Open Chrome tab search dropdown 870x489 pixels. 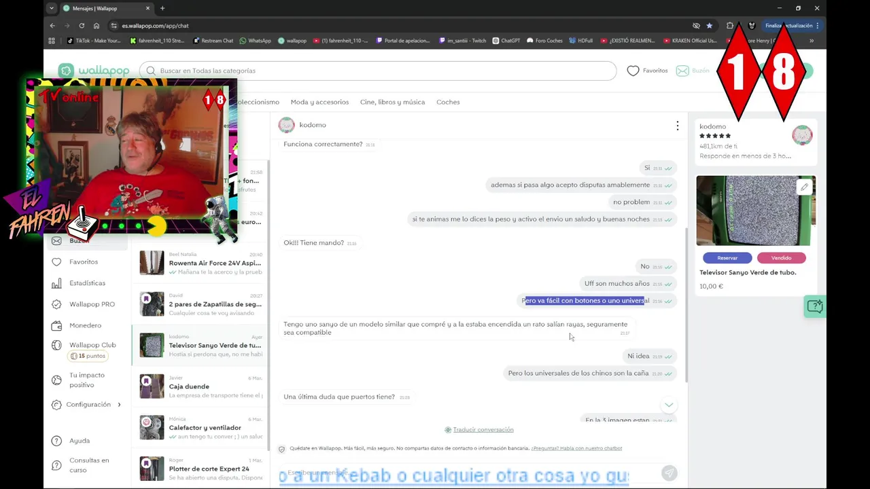(52, 8)
